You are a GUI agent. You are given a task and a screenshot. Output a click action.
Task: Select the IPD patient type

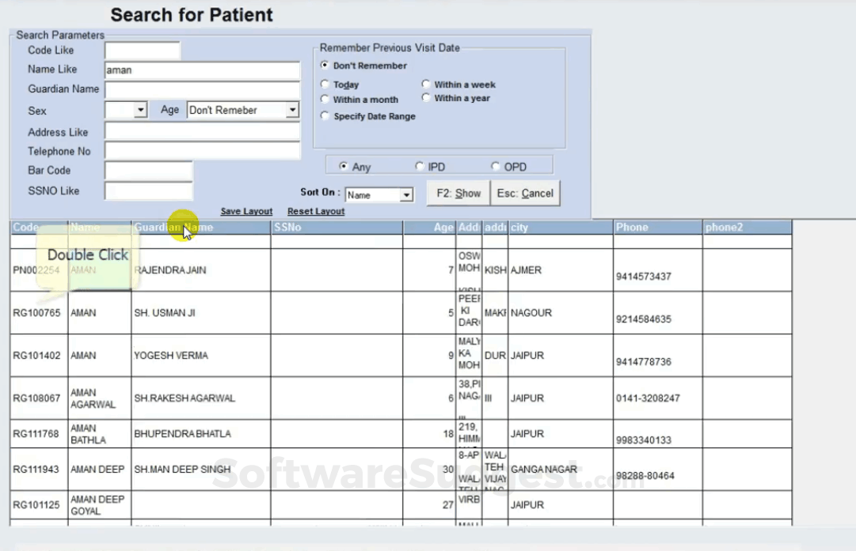click(420, 166)
